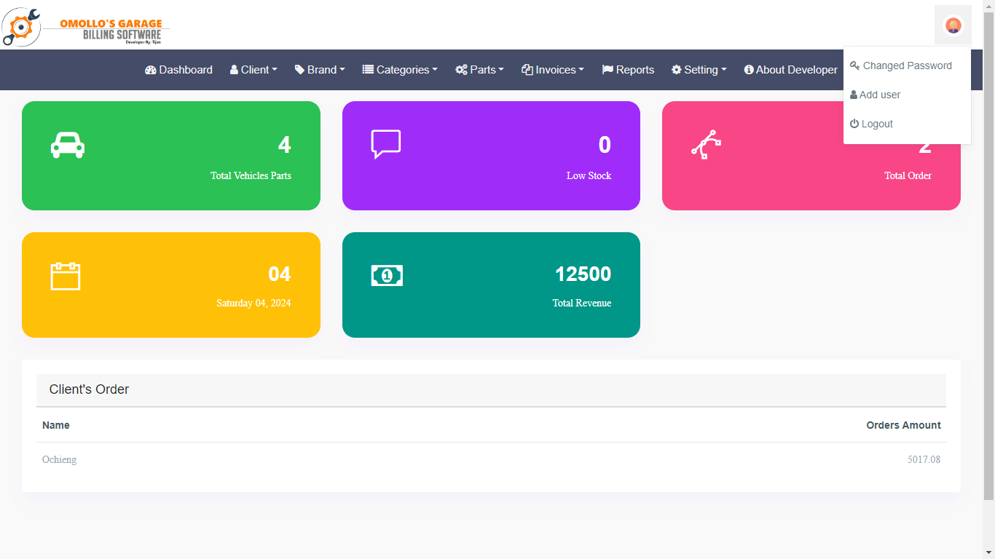Expand the Invoices dropdown
Viewport: 995px width, 559px height.
click(553, 70)
